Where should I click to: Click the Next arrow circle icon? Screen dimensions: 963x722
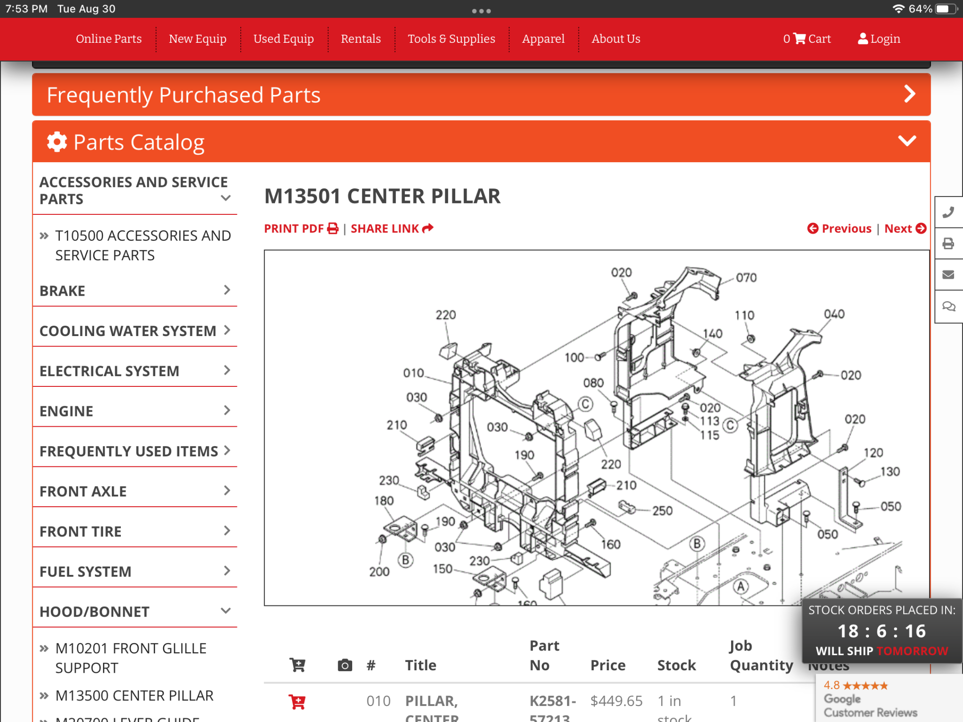click(921, 228)
